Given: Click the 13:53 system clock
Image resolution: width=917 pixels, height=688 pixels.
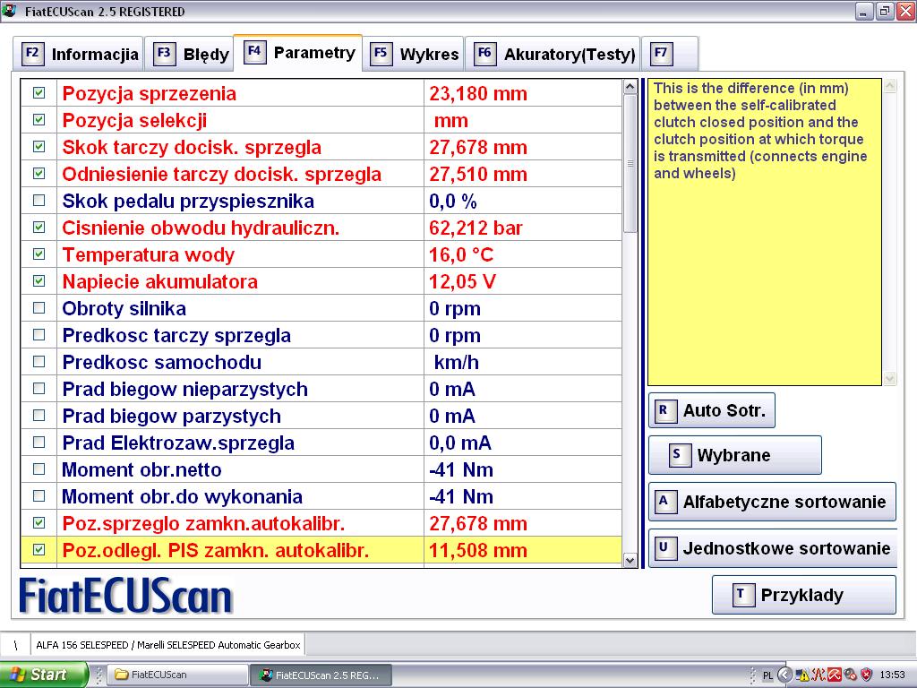Looking at the screenshot, I should coord(892,675).
